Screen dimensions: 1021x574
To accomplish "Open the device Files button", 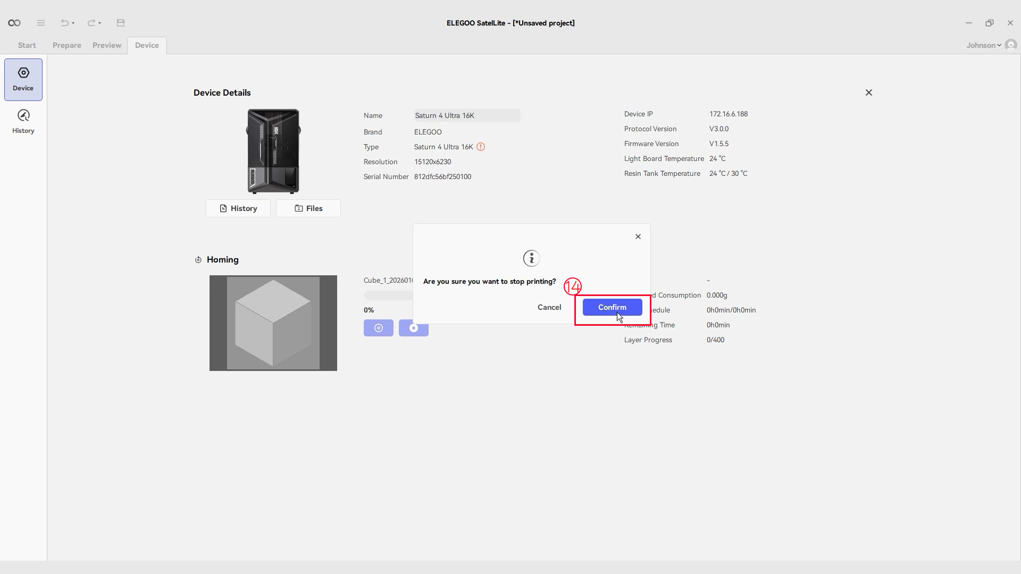I will point(308,208).
